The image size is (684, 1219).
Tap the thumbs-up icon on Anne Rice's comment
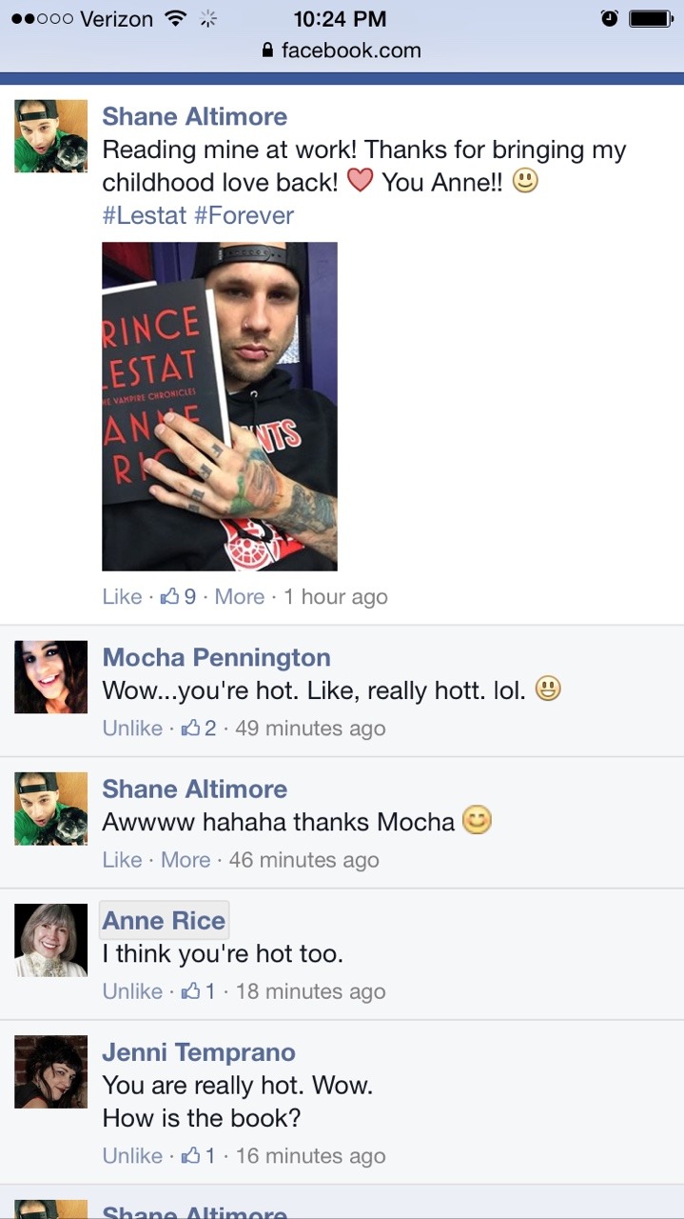coord(190,990)
